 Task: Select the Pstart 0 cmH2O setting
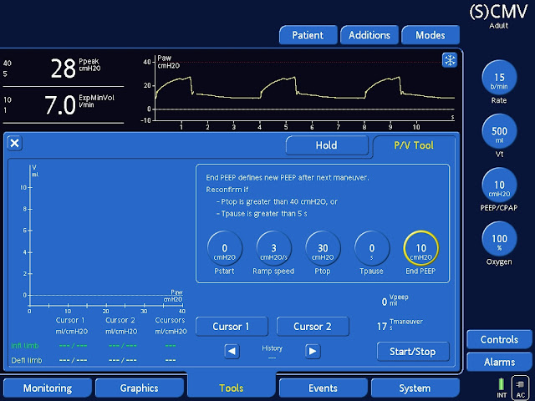pos(225,249)
